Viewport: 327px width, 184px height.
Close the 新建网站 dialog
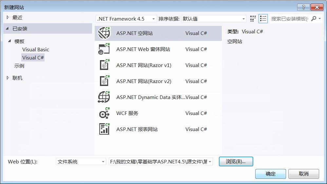click(317, 7)
